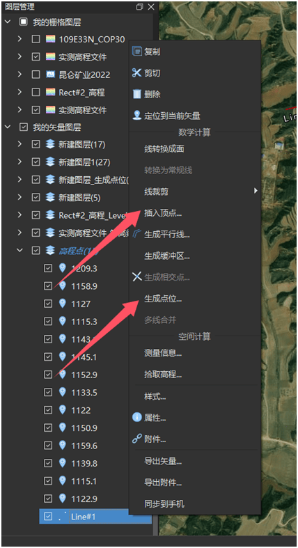Click the copy icon beside 复制
Image resolution: width=298 pixels, height=548 pixels.
tap(136, 51)
